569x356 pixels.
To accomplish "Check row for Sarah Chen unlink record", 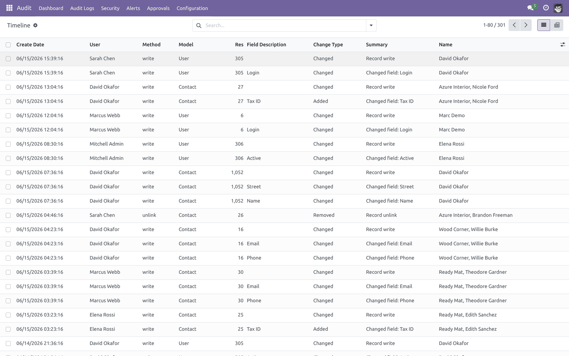I will (x=8, y=215).
